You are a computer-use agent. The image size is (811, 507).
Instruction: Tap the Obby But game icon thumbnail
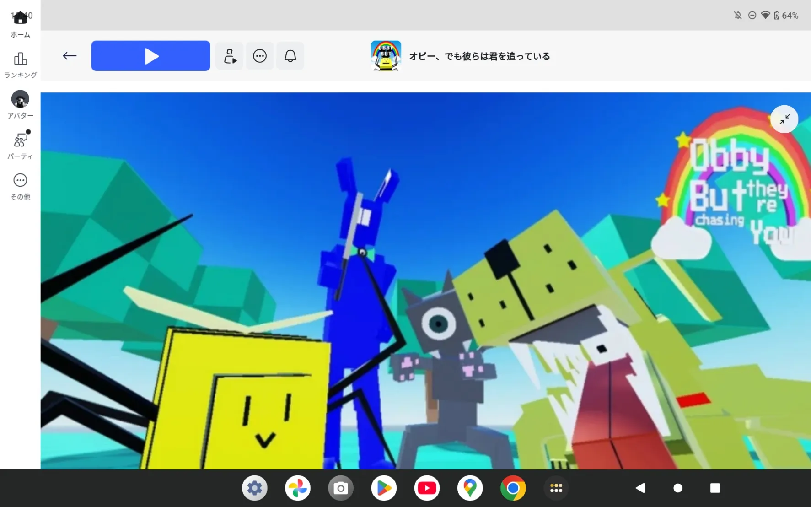(x=386, y=56)
